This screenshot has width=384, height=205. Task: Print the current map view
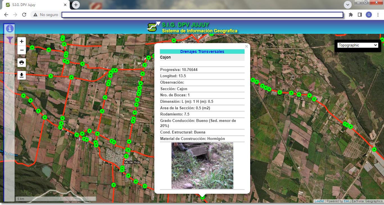click(x=22, y=62)
